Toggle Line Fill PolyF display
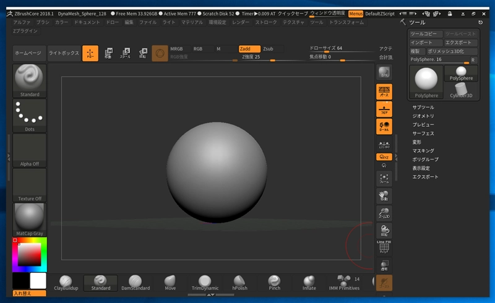 click(384, 247)
